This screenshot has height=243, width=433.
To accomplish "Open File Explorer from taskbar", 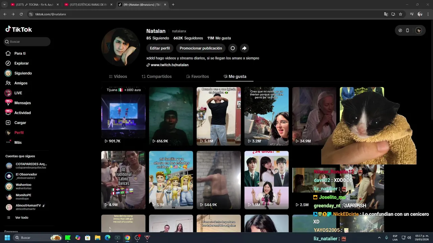I will point(97,238).
